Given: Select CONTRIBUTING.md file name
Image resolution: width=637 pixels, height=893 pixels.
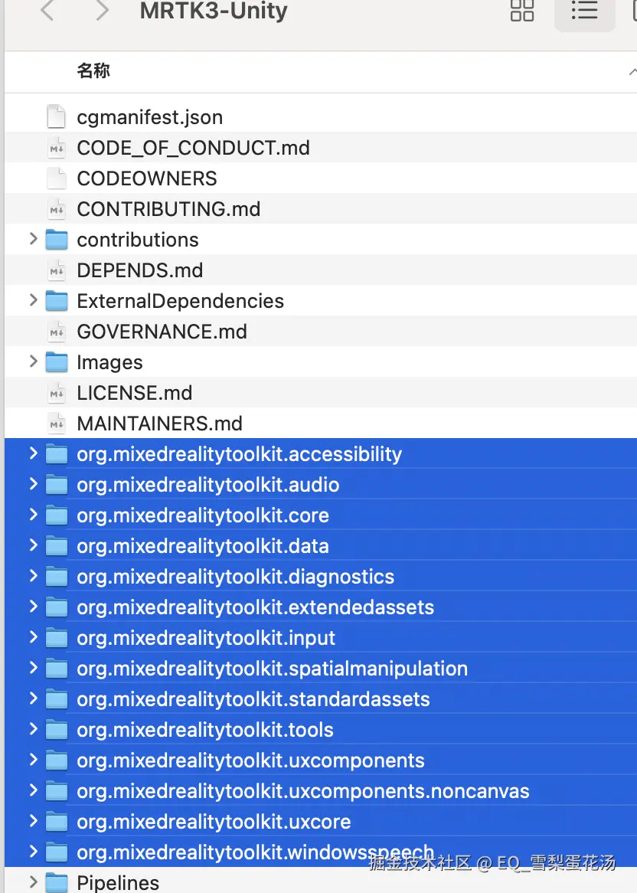Looking at the screenshot, I should (168, 209).
